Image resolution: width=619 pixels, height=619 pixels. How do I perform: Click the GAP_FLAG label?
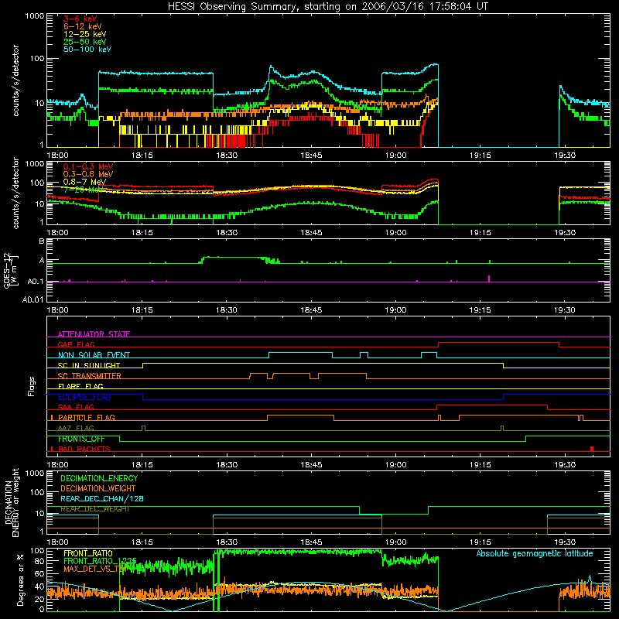(x=76, y=344)
